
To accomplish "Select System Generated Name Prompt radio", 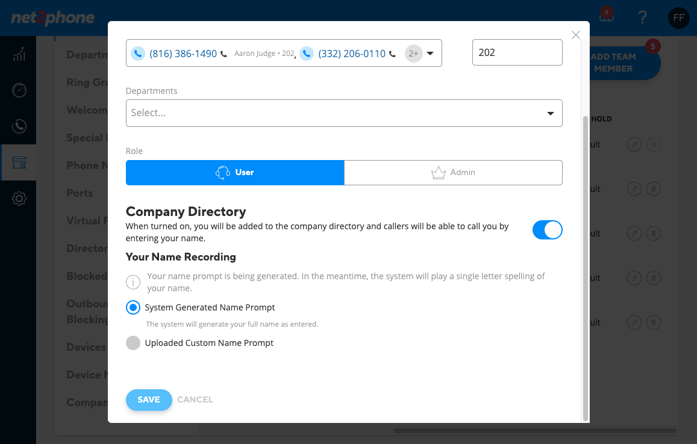I will pos(133,307).
